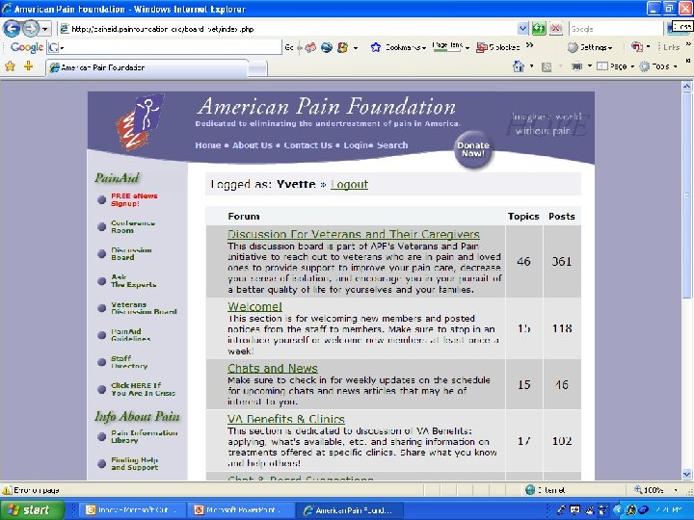This screenshot has height=520, width=694.
Task: Click the popups blocked toolbar button
Action: coord(498,47)
